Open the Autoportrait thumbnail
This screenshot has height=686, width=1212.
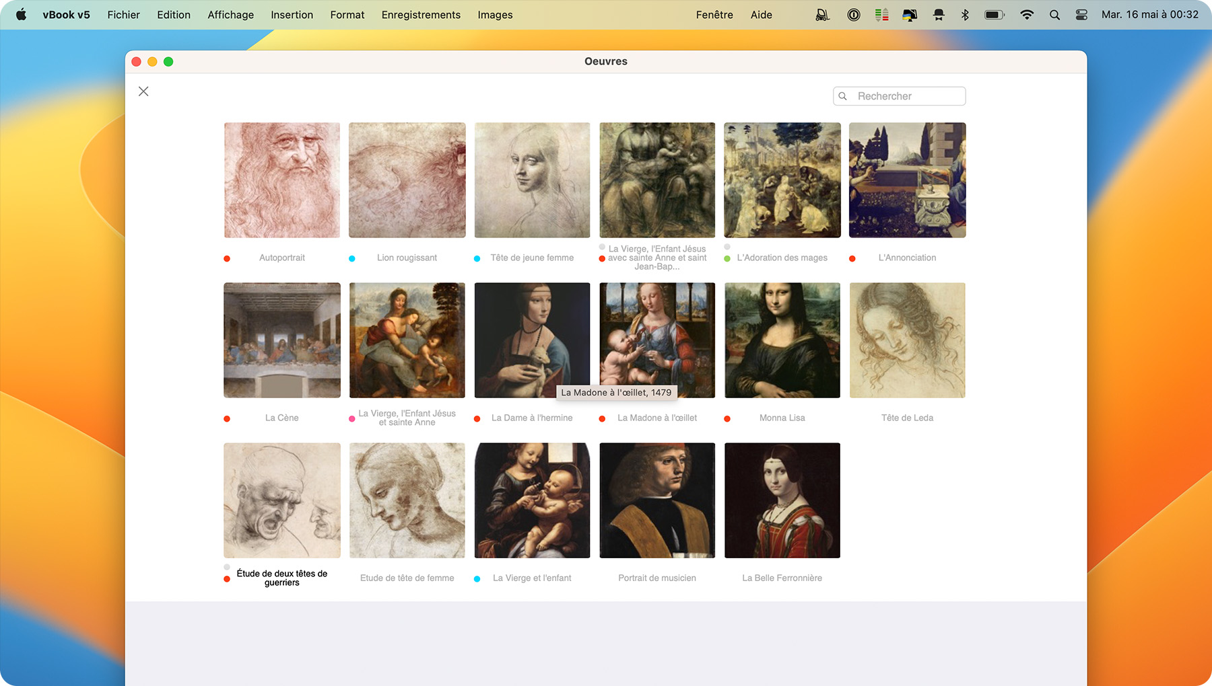point(282,180)
